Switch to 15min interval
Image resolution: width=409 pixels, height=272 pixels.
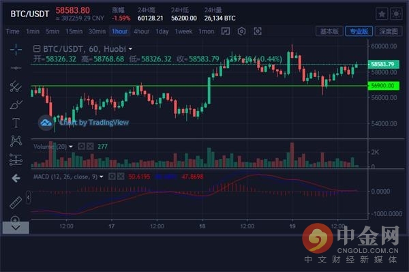coord(74,31)
